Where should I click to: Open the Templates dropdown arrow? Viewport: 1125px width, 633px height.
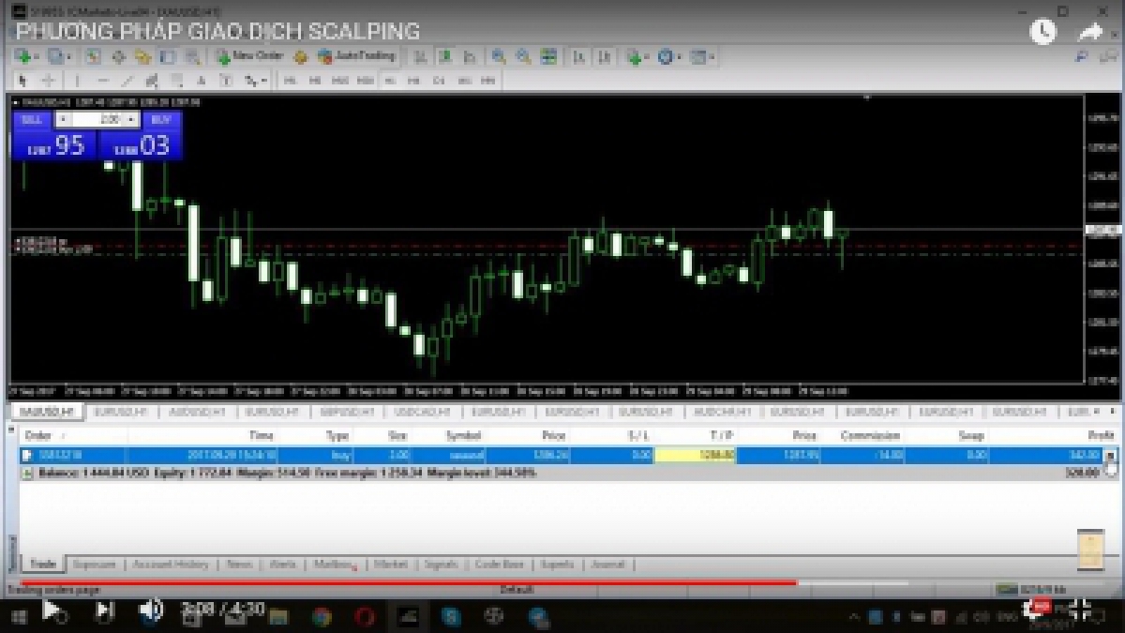[x=712, y=57]
